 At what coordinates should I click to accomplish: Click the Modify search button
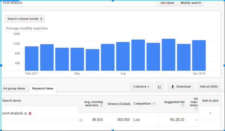191,3
